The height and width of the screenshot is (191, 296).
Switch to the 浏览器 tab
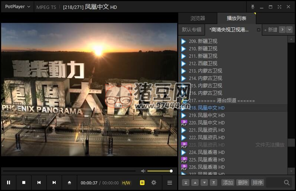click(x=198, y=18)
